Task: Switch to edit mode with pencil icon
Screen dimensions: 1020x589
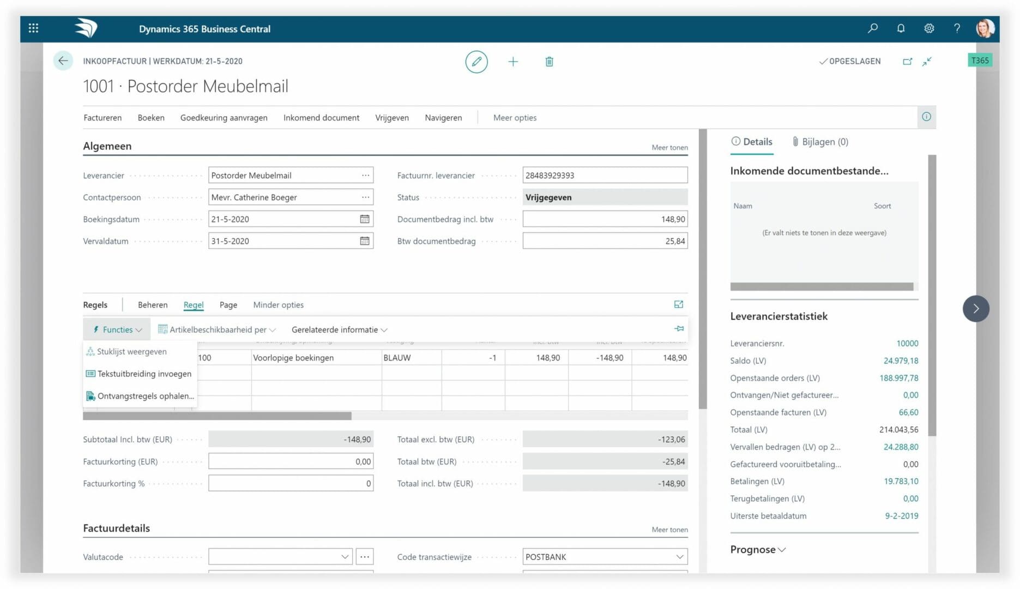Action: click(x=476, y=62)
